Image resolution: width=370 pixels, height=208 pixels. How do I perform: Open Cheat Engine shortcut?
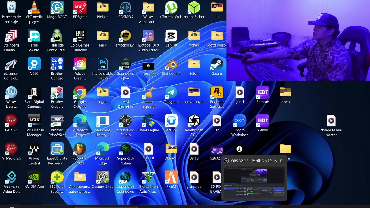(148, 121)
